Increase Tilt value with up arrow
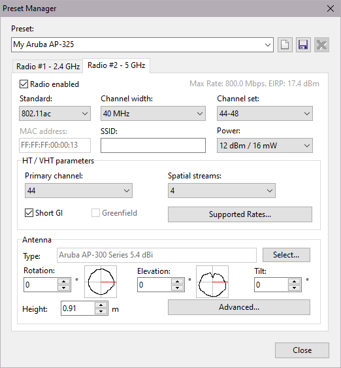The width and height of the screenshot is (341, 368). tap(294, 282)
